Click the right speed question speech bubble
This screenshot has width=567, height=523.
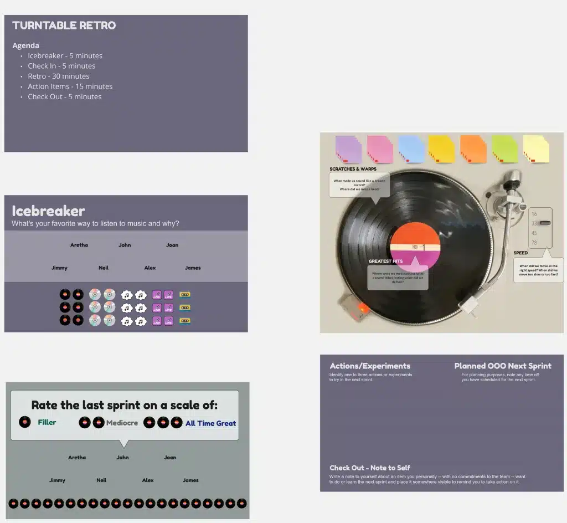[538, 270]
